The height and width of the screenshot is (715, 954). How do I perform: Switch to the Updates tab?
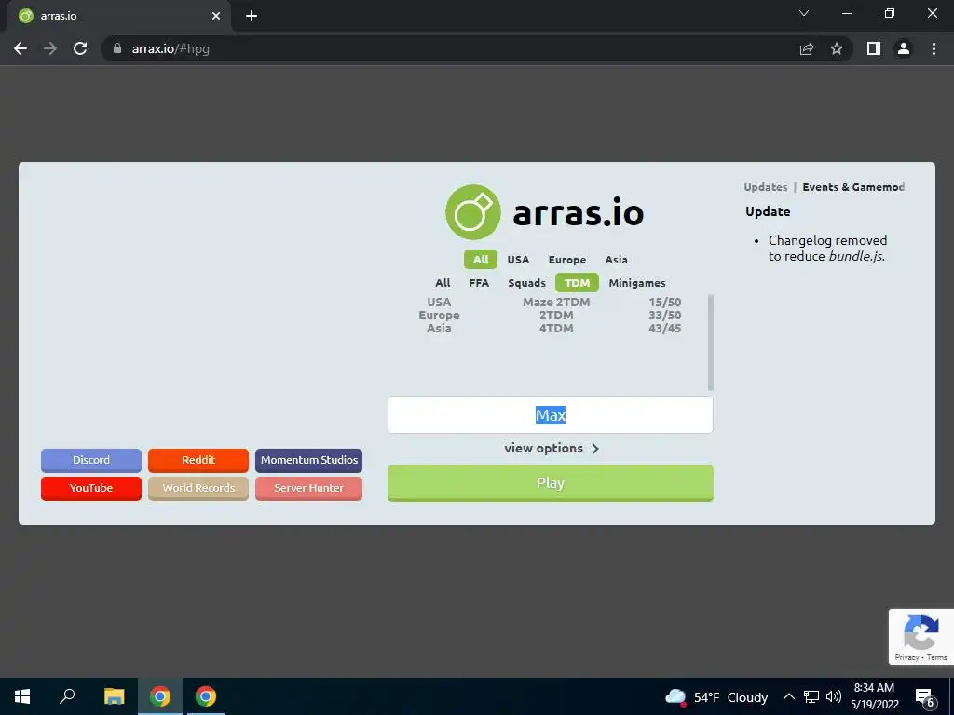(x=766, y=187)
